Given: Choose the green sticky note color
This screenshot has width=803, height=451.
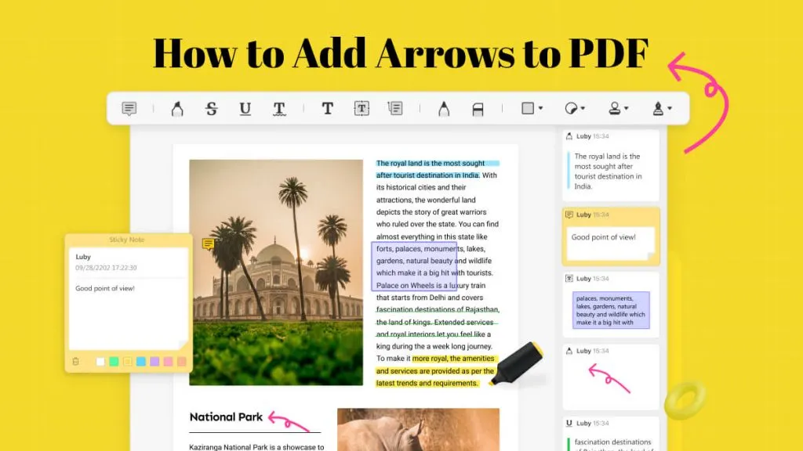Looking at the screenshot, I should (114, 362).
